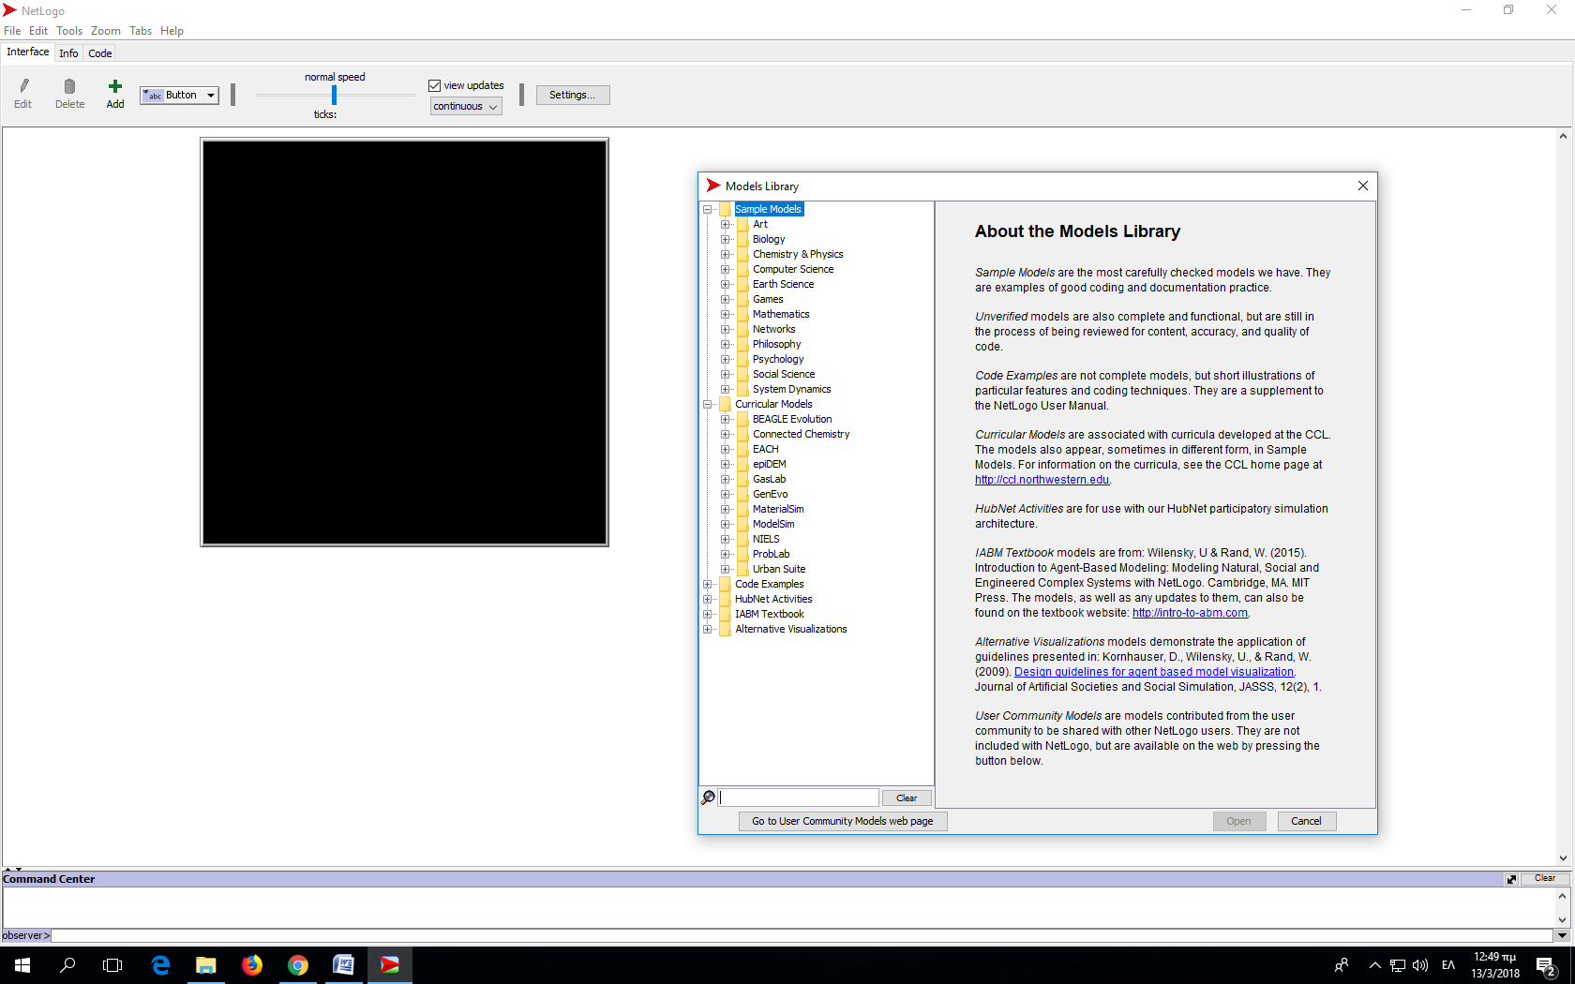Open Microsoft Word from the taskbar
This screenshot has height=984, width=1575.
[344, 965]
